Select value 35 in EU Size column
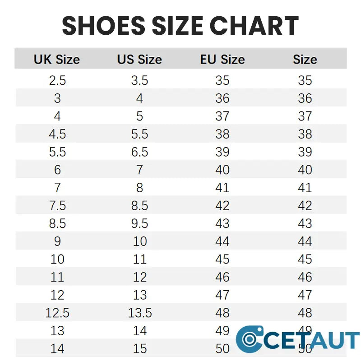Viewport: 361px width, 361px height. pos(222,81)
